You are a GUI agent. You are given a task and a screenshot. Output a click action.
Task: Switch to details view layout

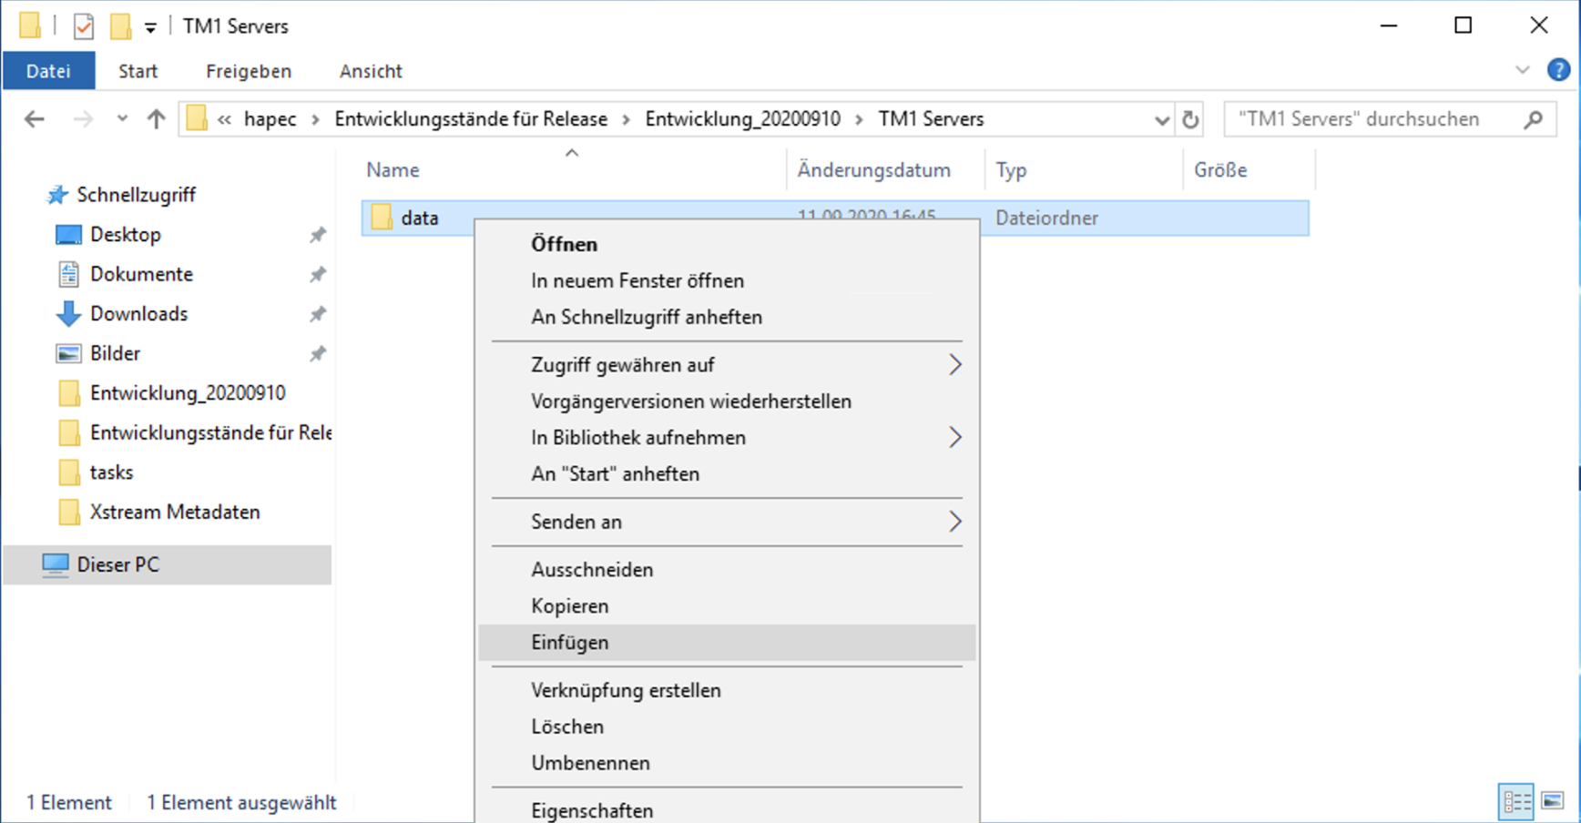[x=1516, y=802]
